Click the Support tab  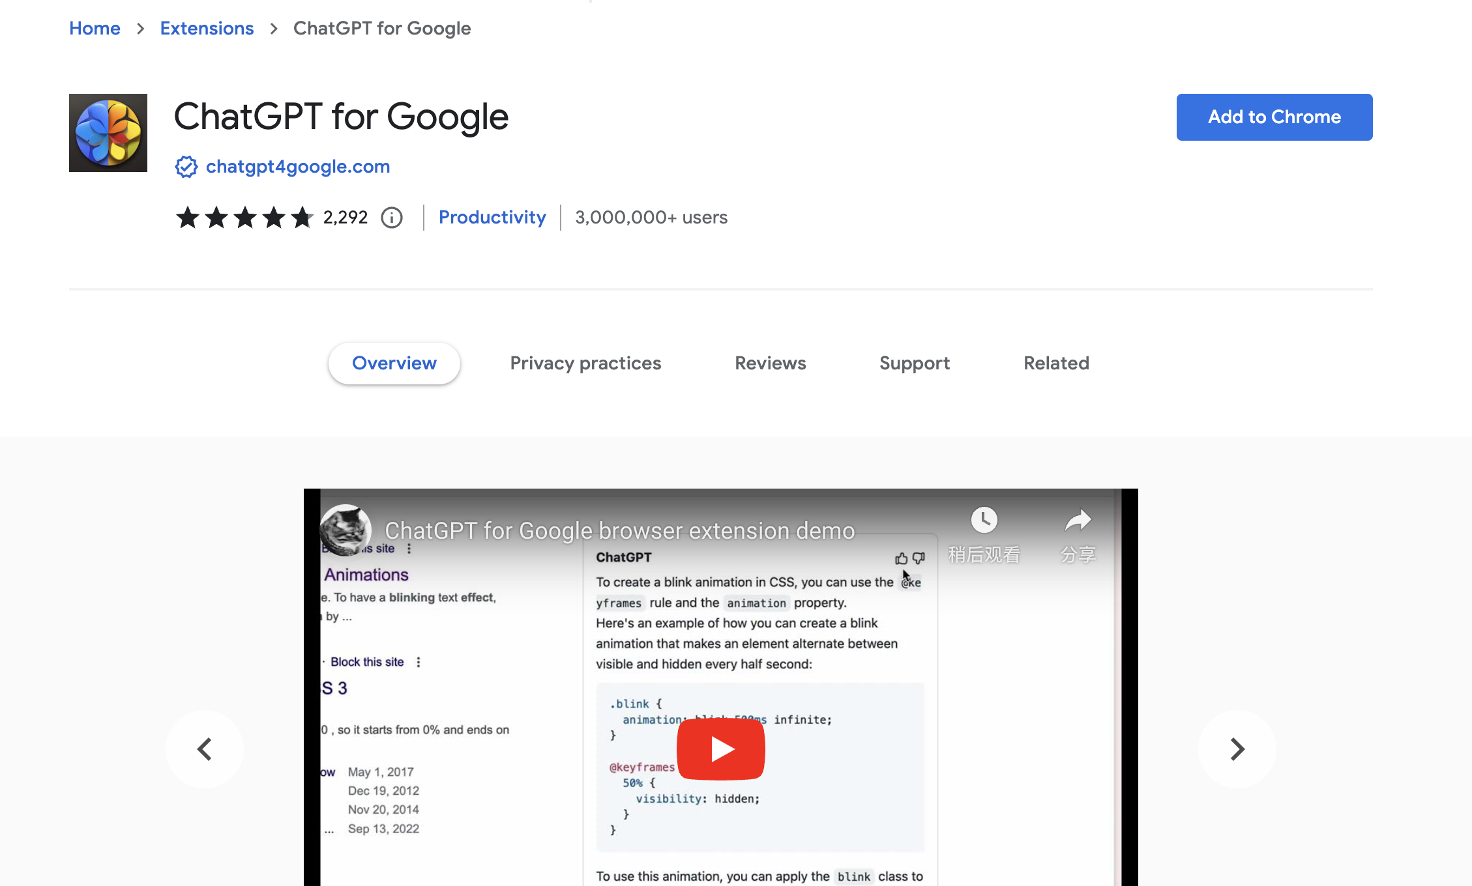point(915,363)
